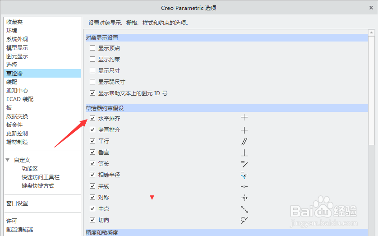
Task: Click the midpoint constraint icon
Action: pyautogui.click(x=244, y=209)
